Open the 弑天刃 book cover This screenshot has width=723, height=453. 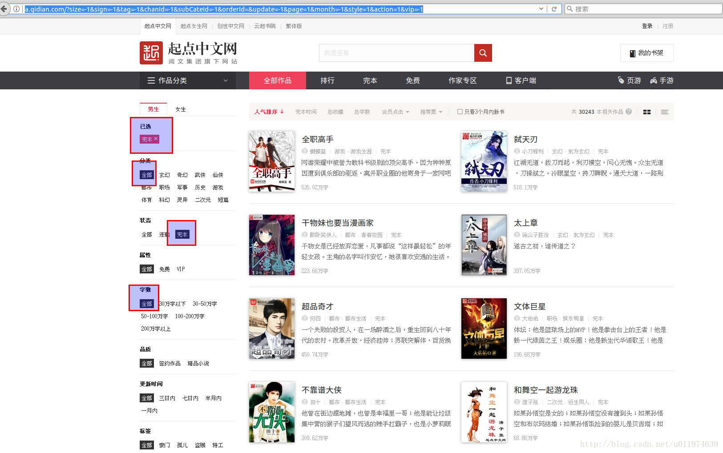[484, 161]
